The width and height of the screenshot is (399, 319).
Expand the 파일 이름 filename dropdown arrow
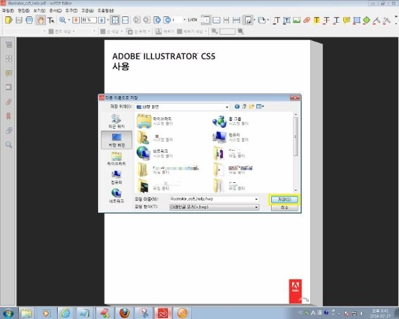point(256,199)
